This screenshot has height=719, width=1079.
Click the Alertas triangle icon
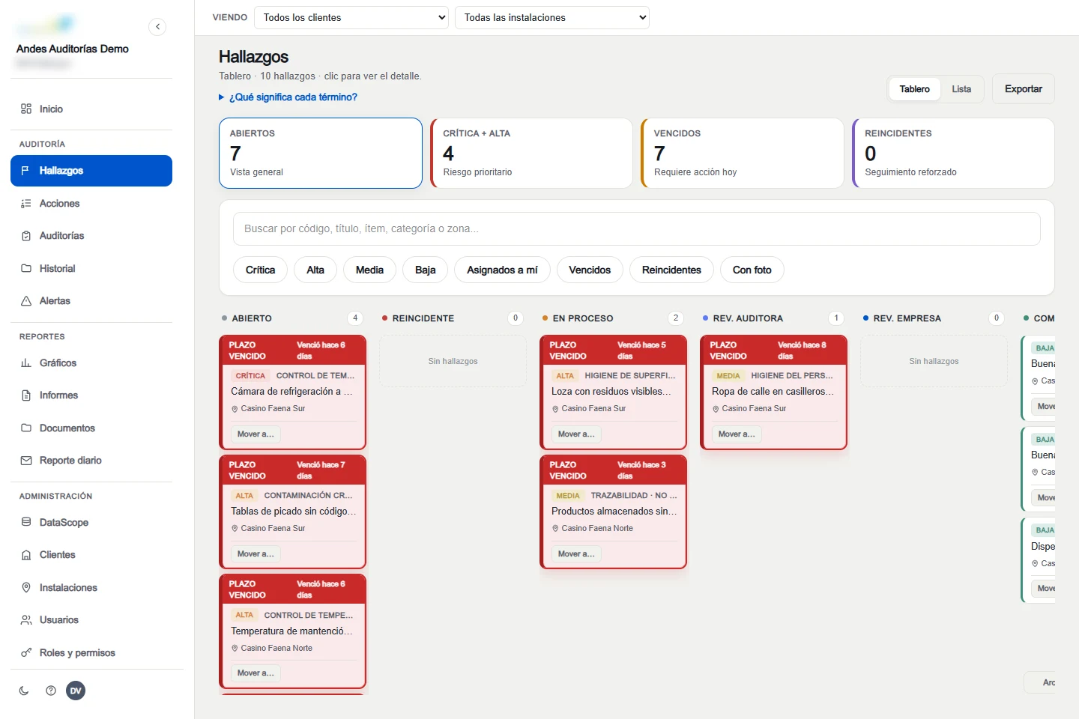26,301
